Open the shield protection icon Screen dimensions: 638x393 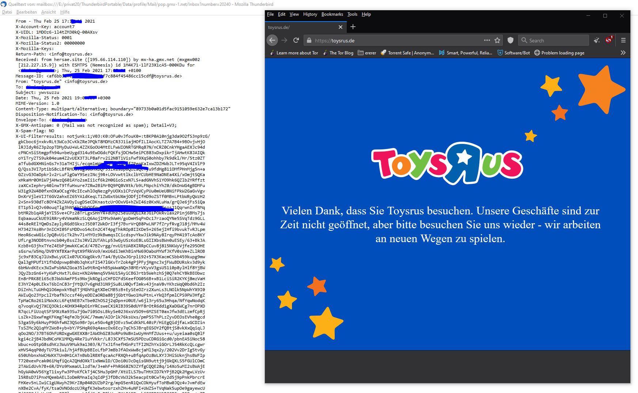[510, 40]
